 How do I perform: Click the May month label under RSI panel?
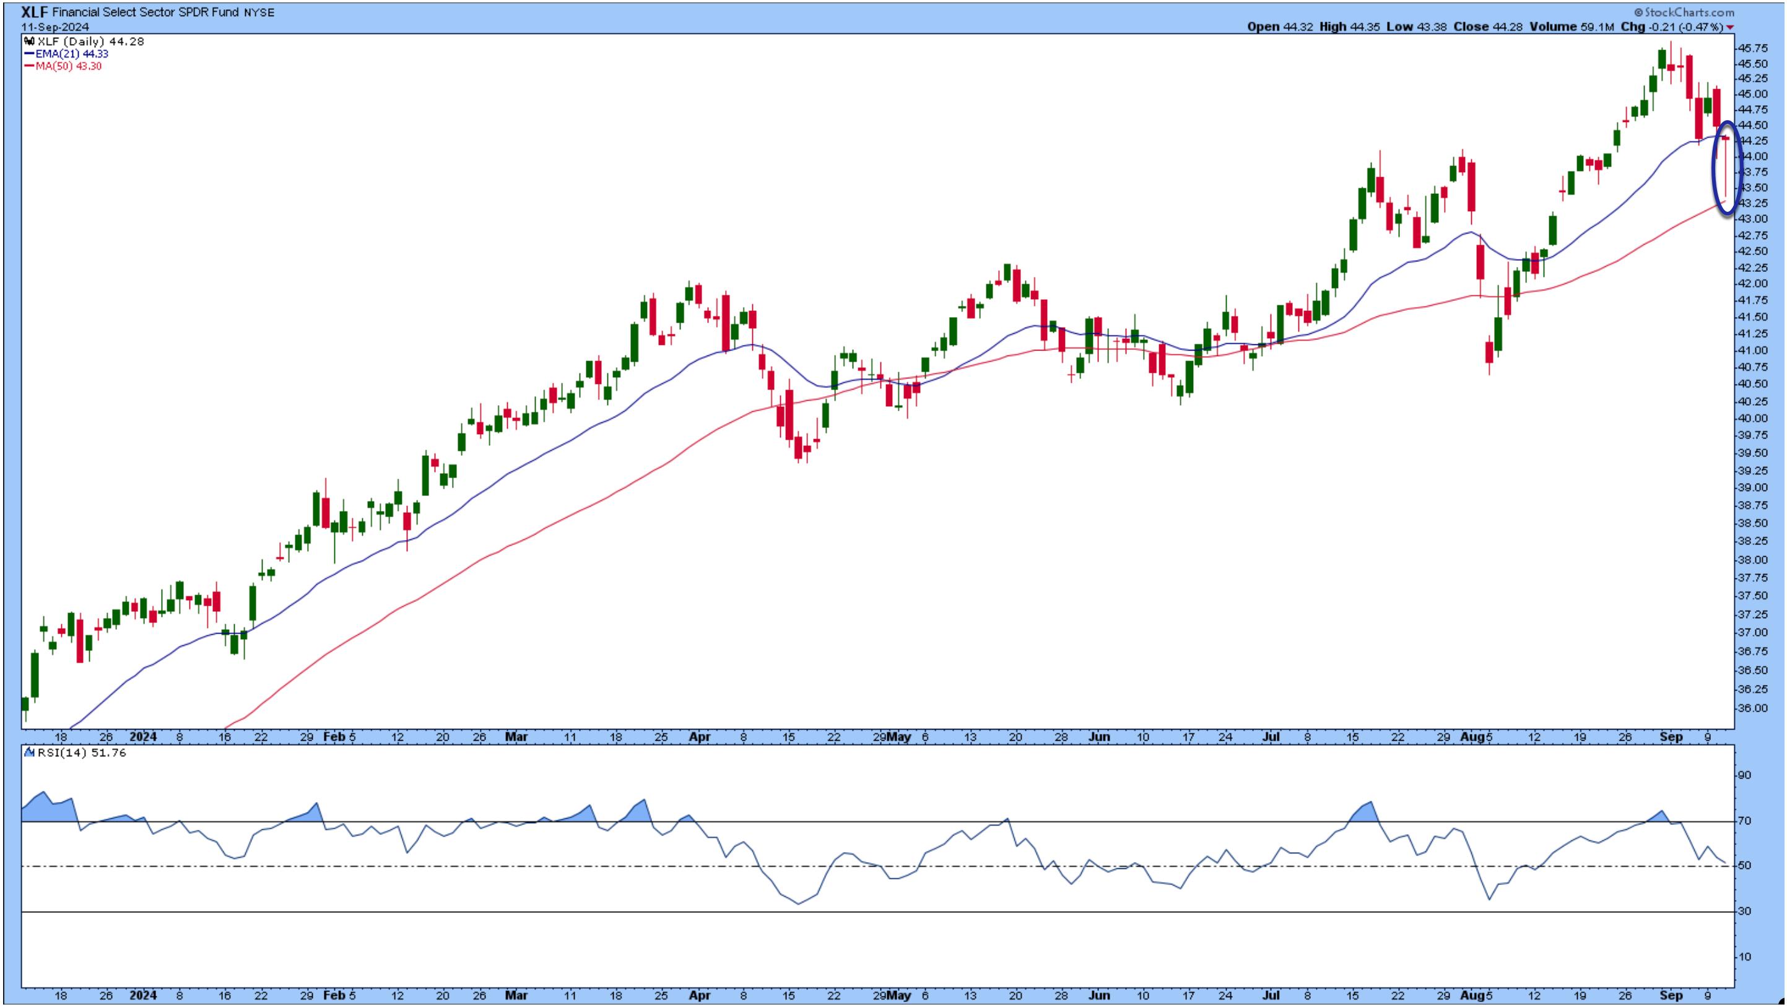[x=899, y=995]
